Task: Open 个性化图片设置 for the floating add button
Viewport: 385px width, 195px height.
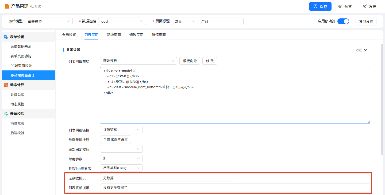Action: coord(115,139)
